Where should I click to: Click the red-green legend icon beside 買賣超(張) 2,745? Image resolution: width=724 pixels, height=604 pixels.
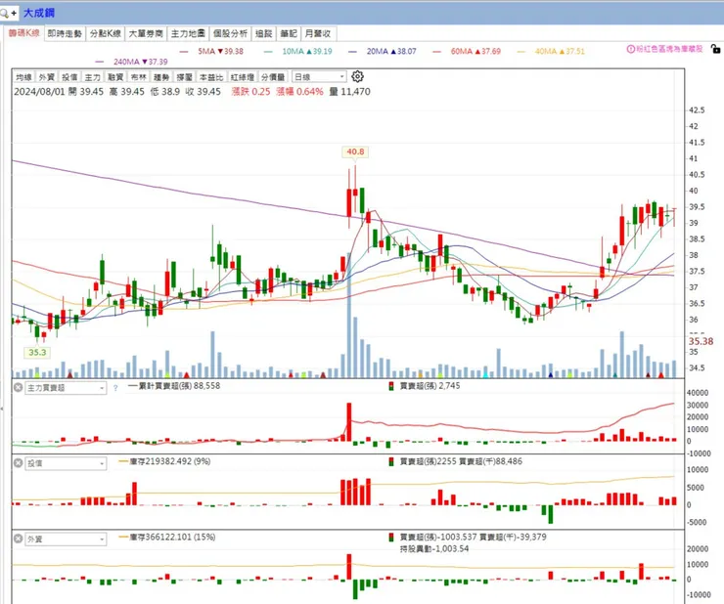pos(391,386)
